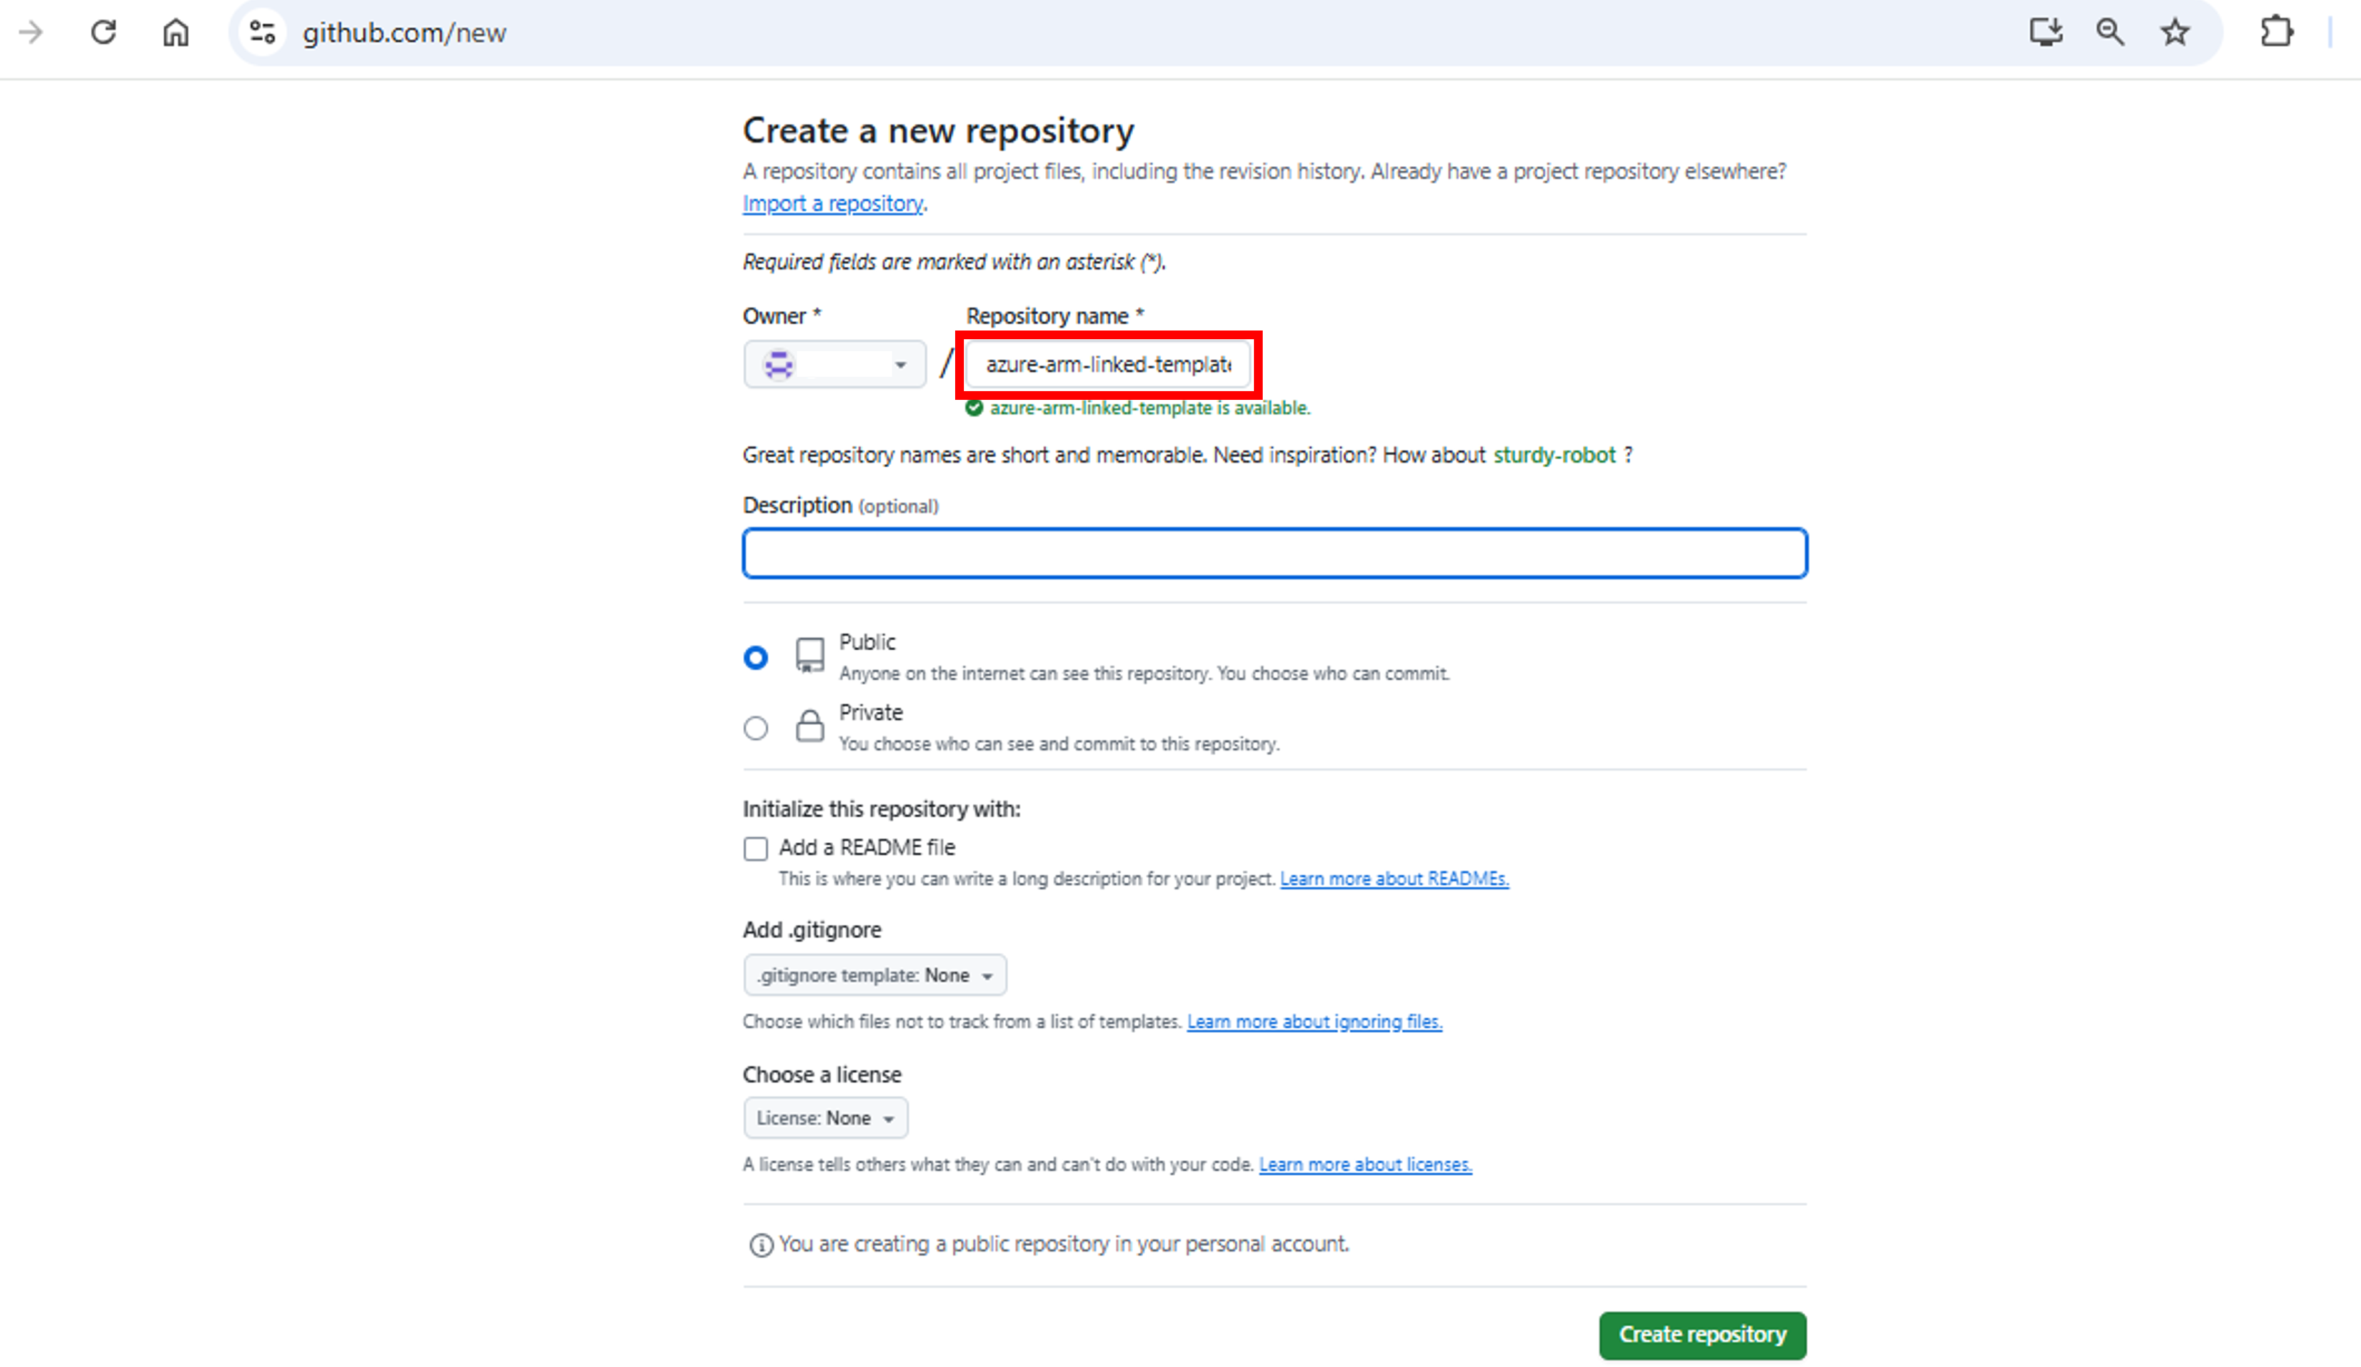Open the .gitignore template dropdown
Viewport: 2361px width, 1367px height.
click(874, 975)
